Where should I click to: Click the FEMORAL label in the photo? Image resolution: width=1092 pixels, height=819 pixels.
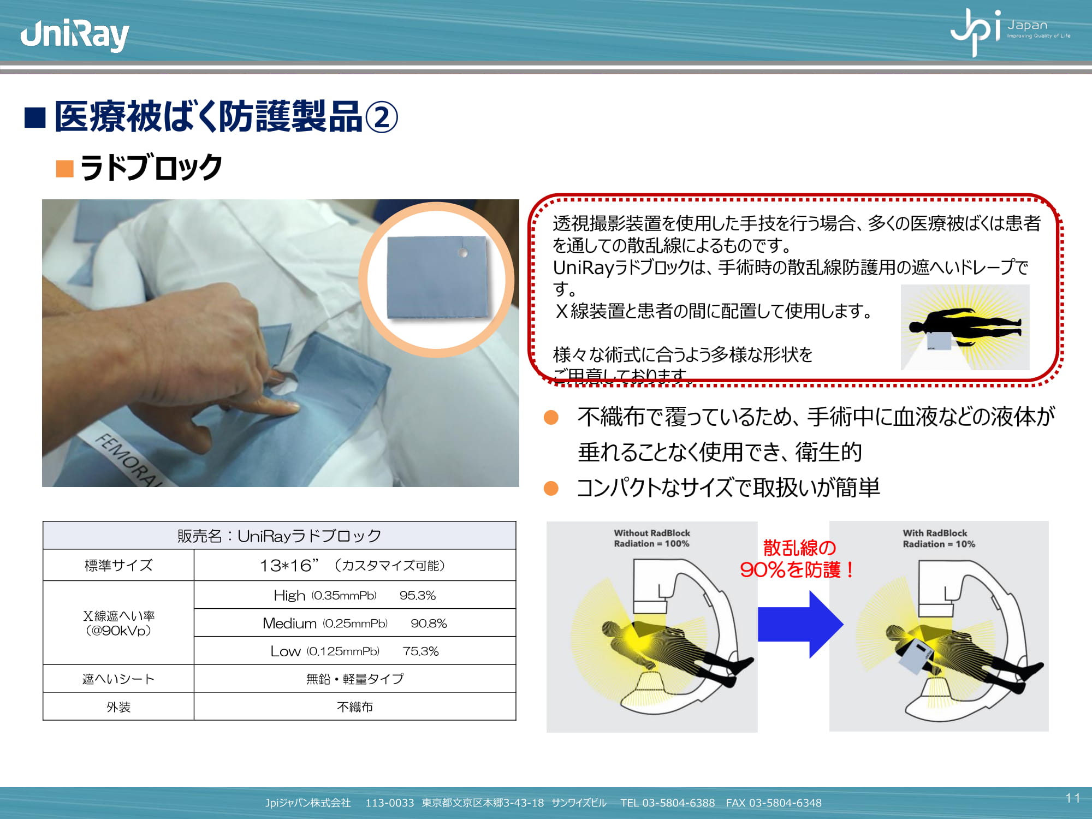(128, 460)
